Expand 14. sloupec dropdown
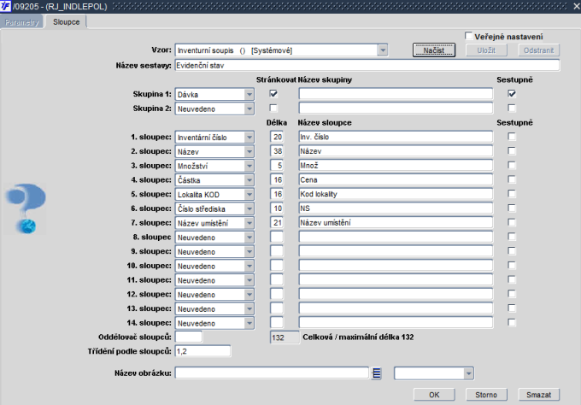 (x=249, y=323)
